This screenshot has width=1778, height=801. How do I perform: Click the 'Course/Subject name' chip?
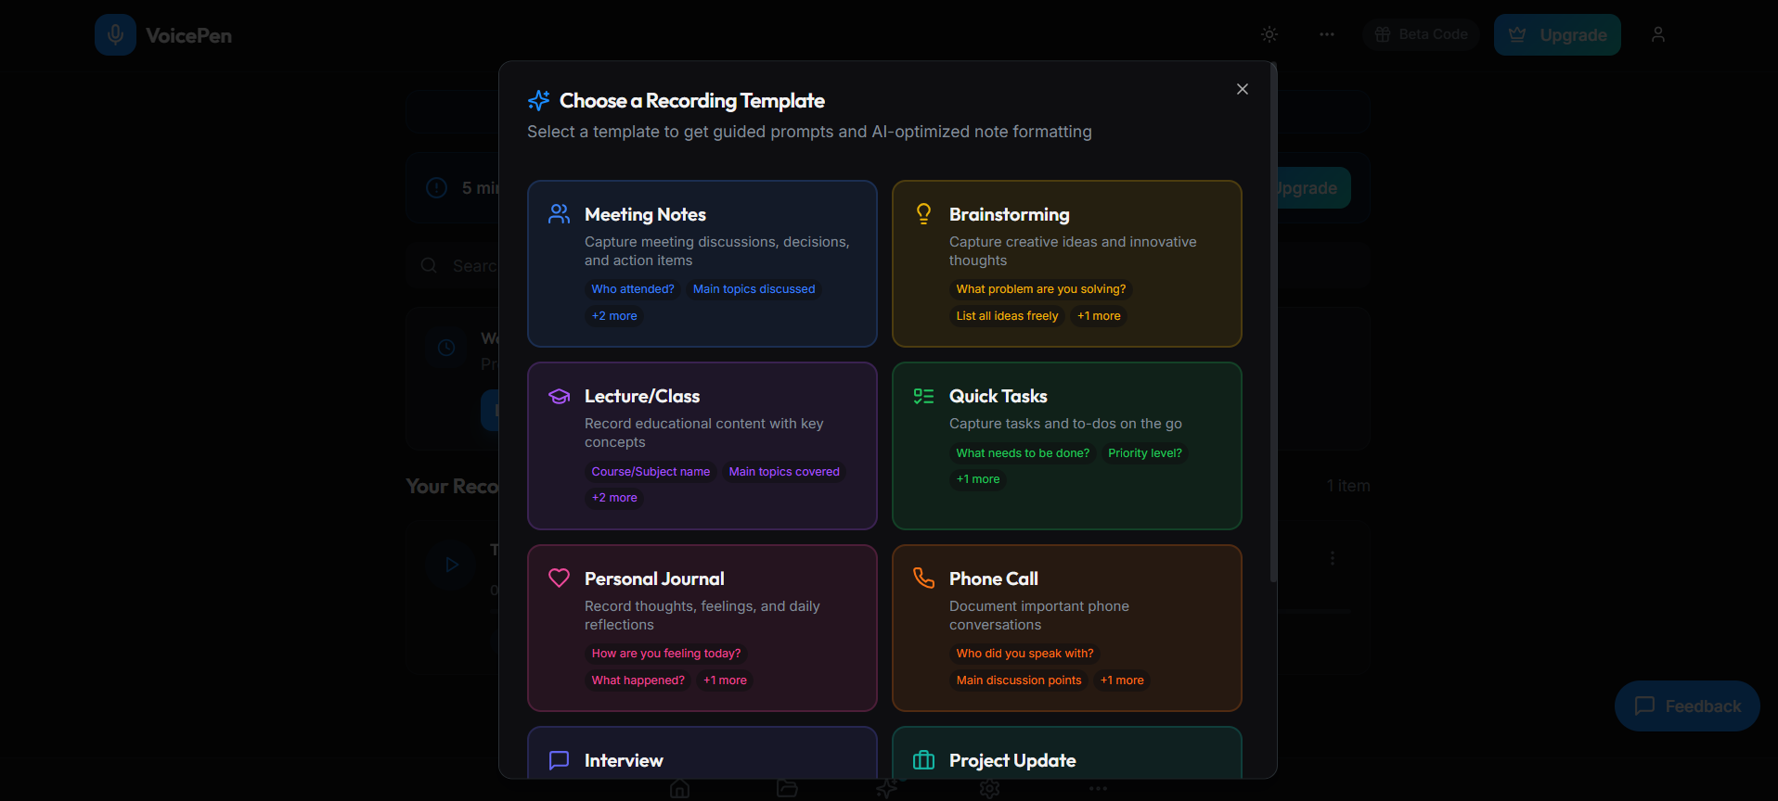(x=651, y=472)
